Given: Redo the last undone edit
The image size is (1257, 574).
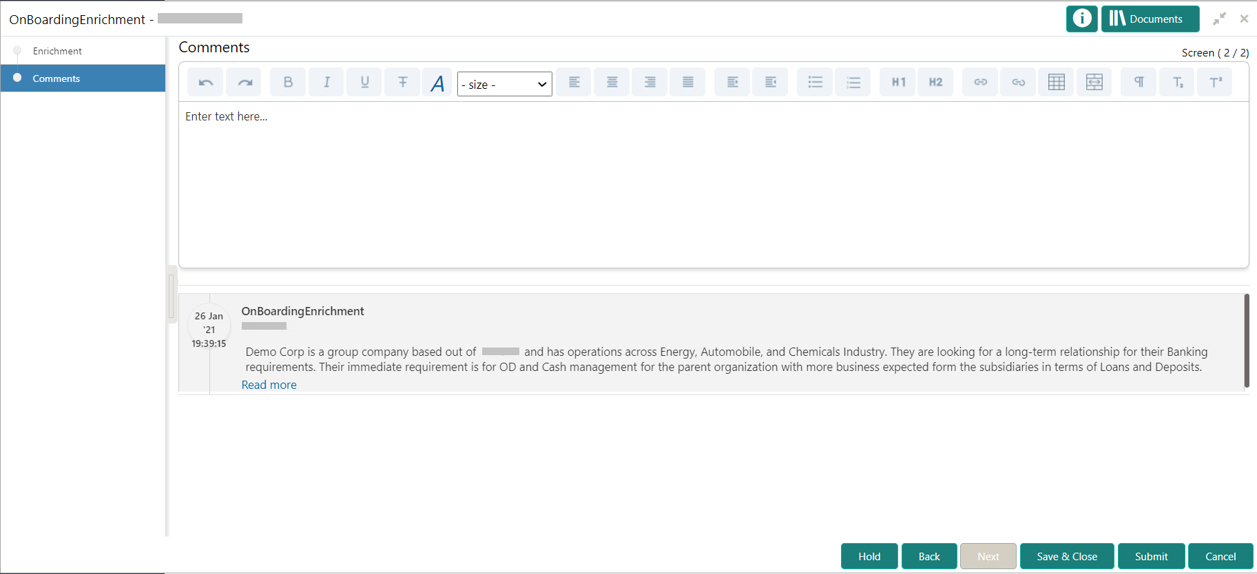Looking at the screenshot, I should (245, 83).
